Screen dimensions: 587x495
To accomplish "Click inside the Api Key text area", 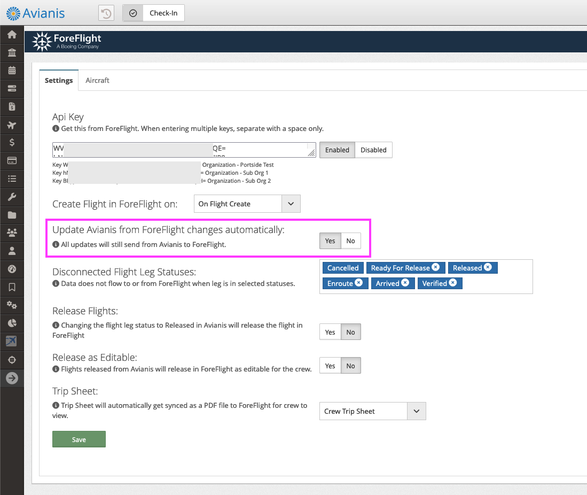I will point(184,150).
